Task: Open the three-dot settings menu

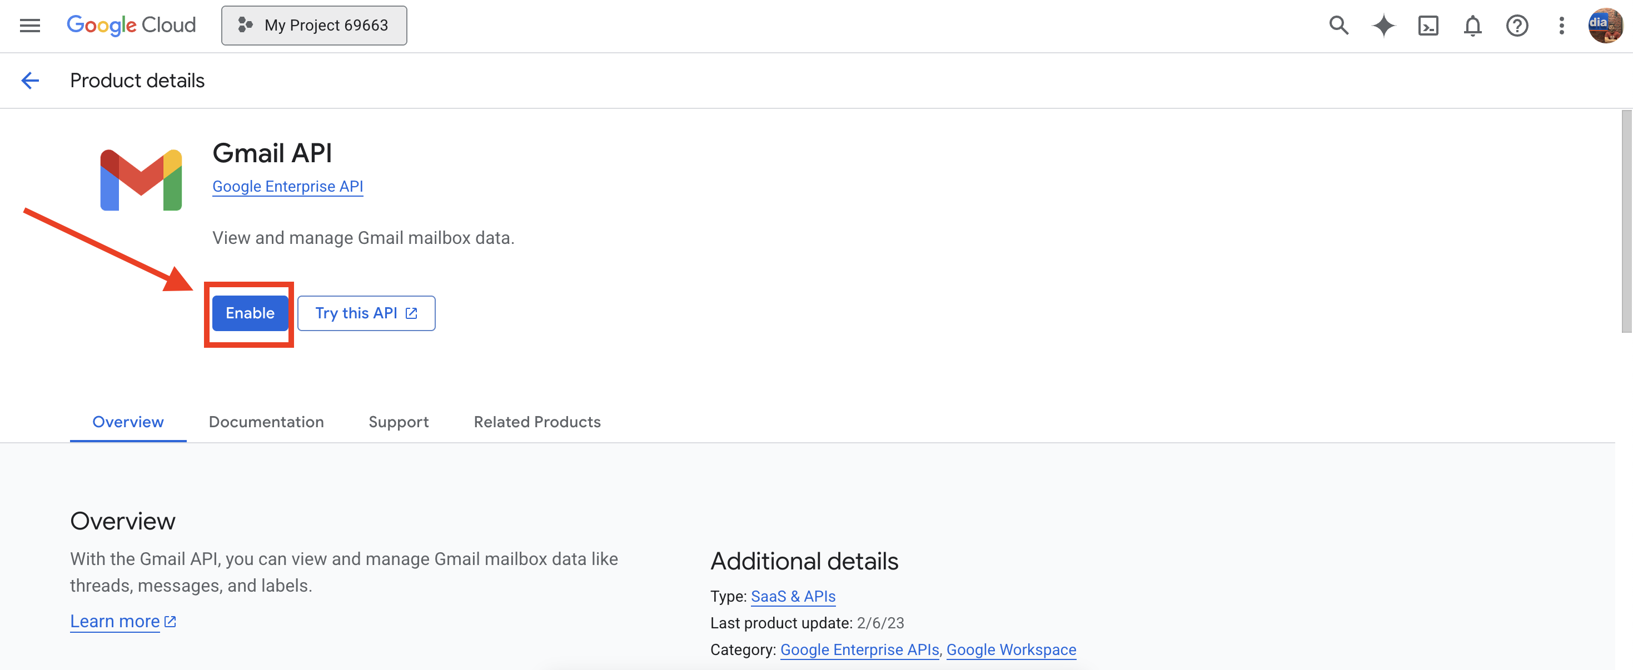Action: coord(1561,26)
